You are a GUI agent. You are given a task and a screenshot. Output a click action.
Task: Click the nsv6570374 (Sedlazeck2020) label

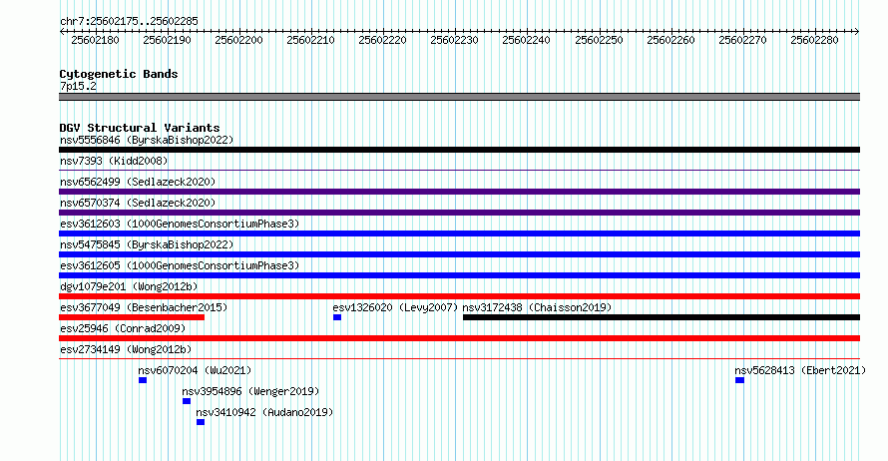[138, 203]
